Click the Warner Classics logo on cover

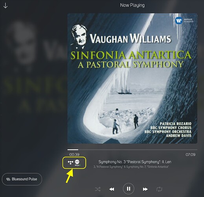tap(184, 20)
